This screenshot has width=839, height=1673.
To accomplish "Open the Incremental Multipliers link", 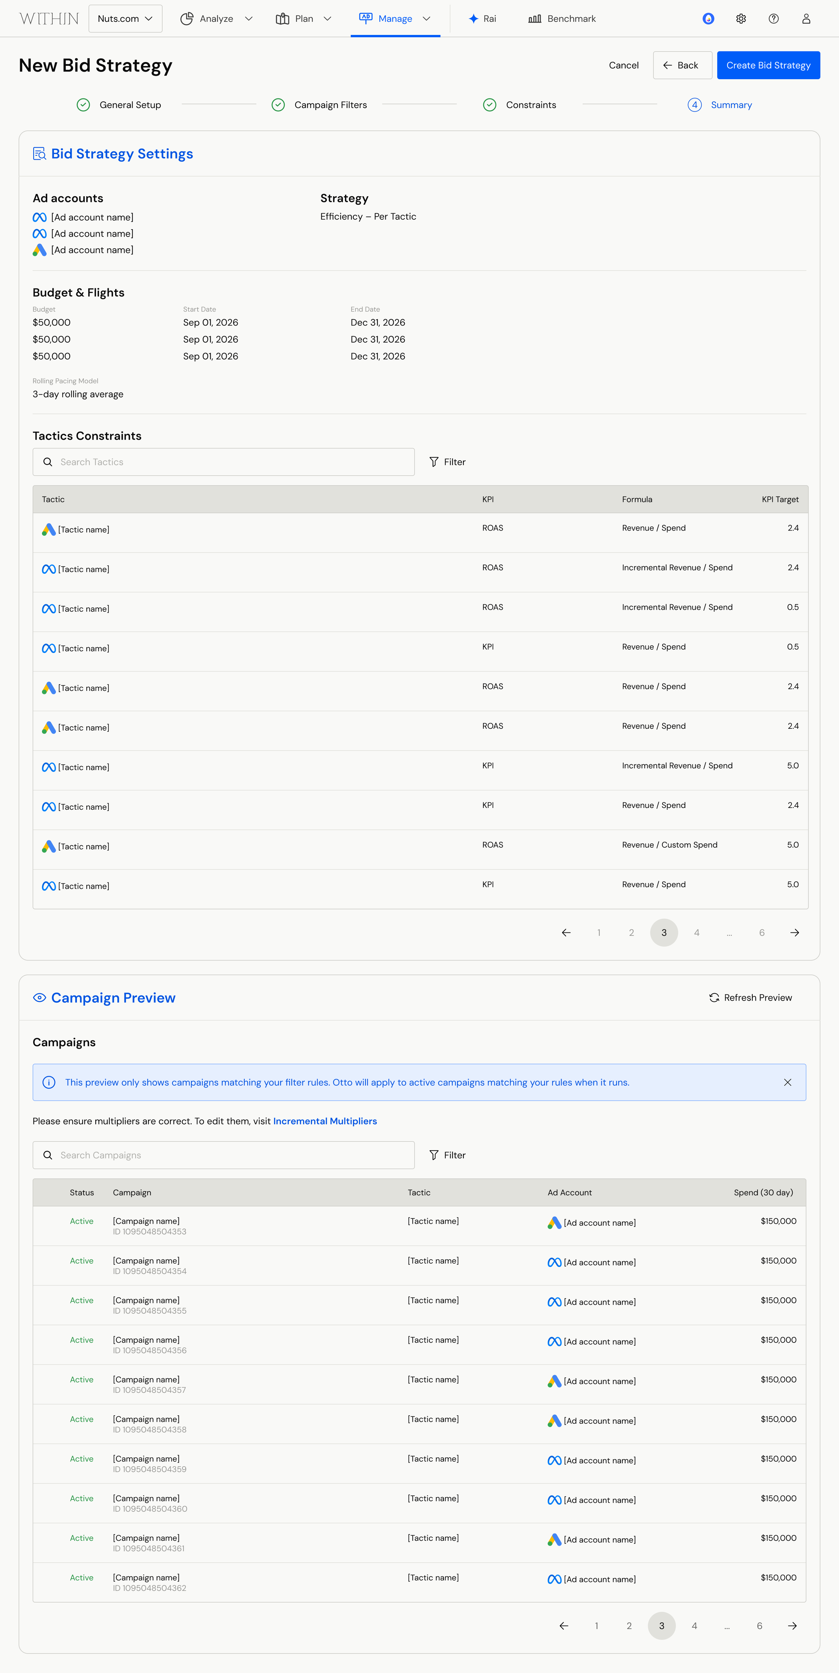I will pyautogui.click(x=325, y=1121).
